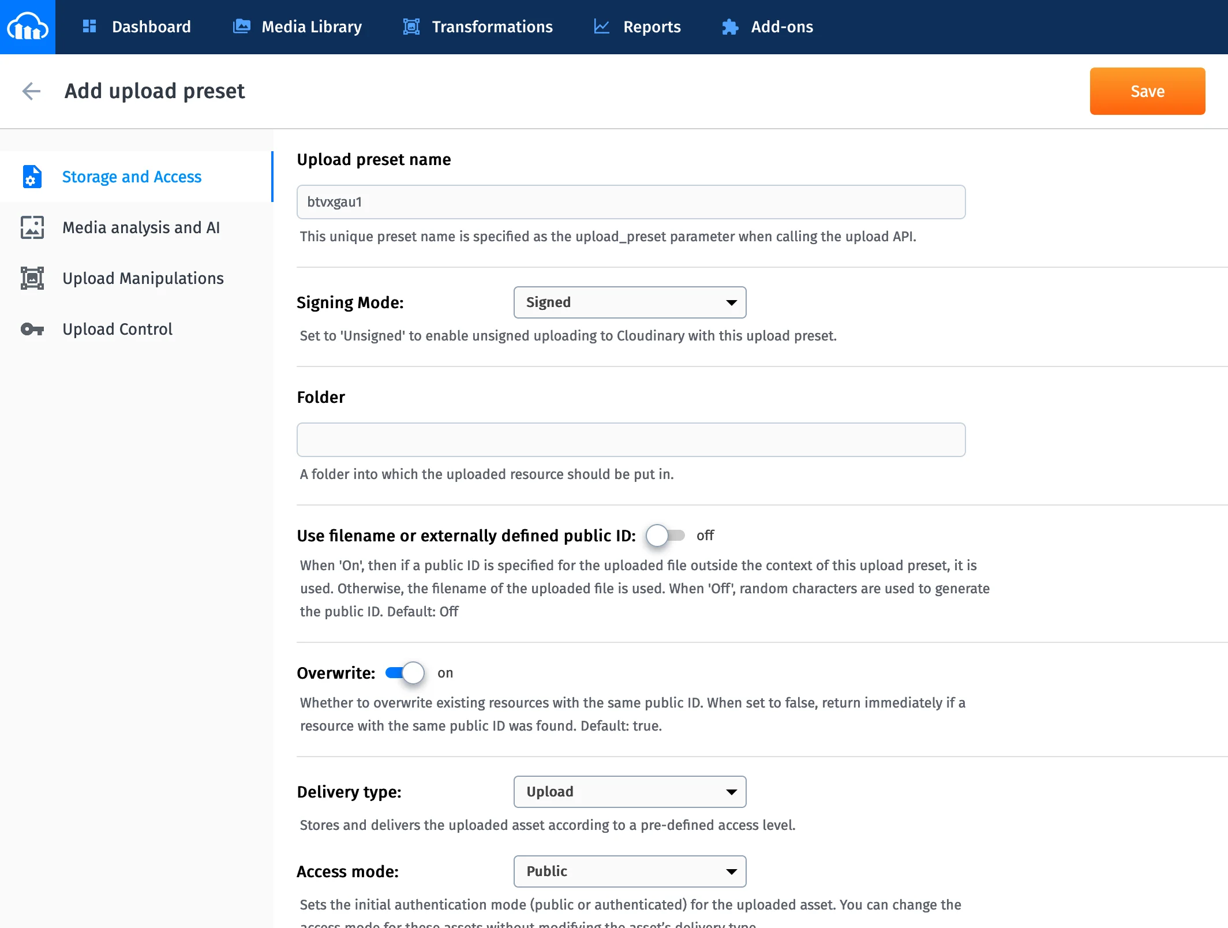1228x928 pixels.
Task: Open the Signing Mode dropdown
Action: [630, 302]
